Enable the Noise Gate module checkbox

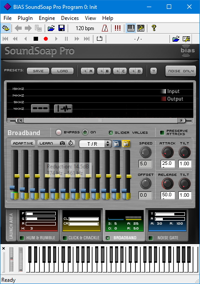coord(150,238)
